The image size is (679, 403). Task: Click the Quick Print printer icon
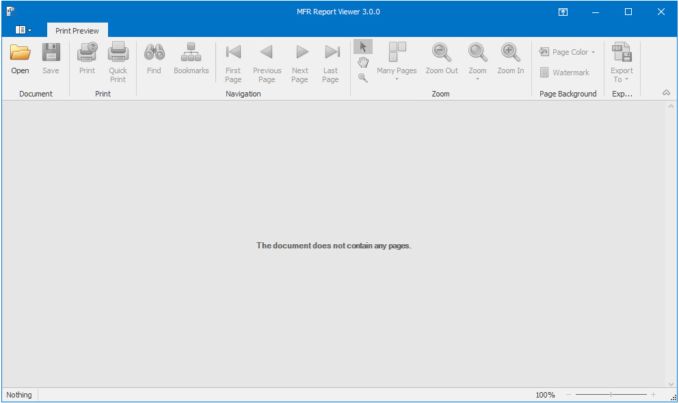coord(118,63)
